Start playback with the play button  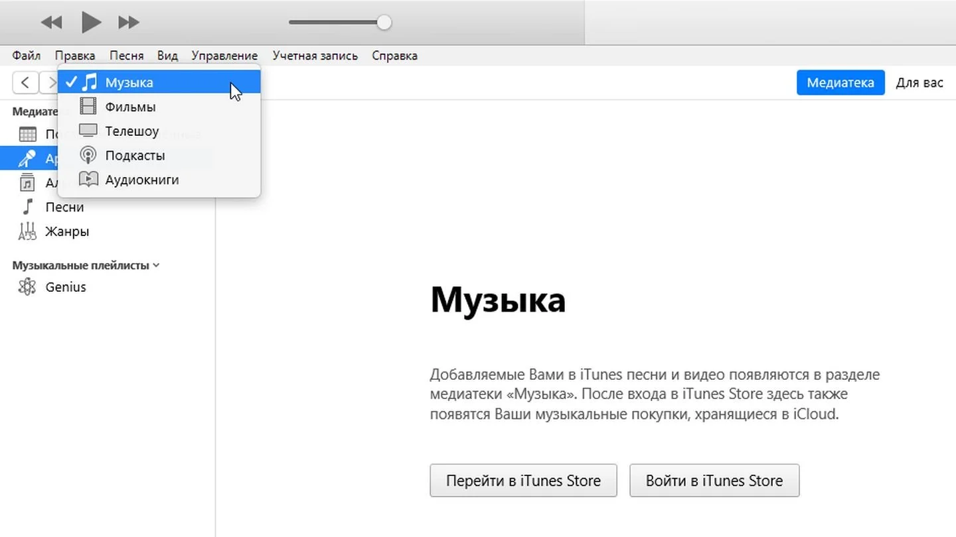(91, 23)
